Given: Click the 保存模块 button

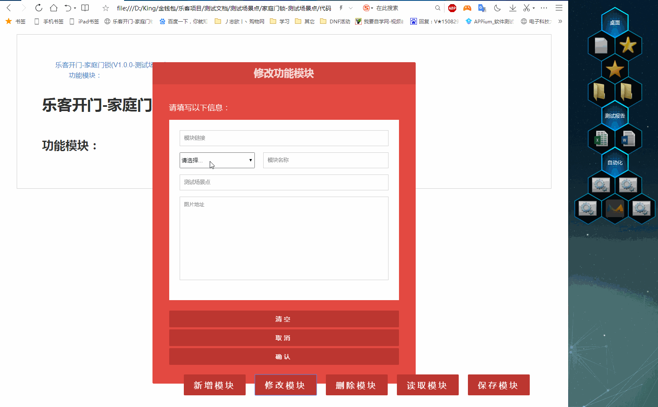Looking at the screenshot, I should 499,385.
